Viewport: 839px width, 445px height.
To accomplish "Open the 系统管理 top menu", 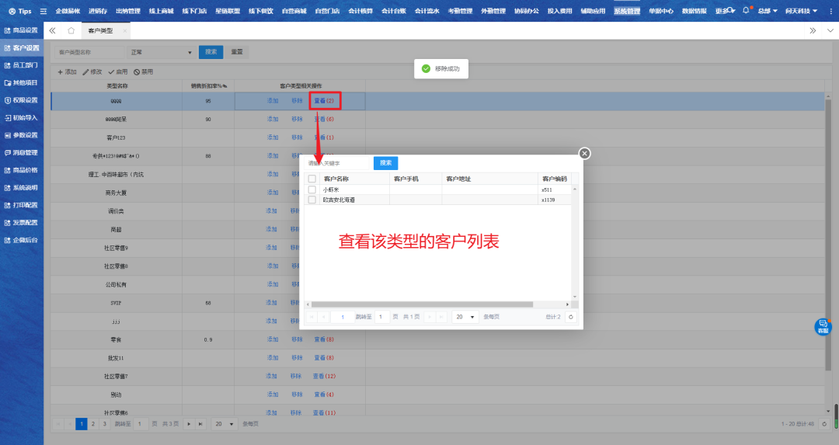I will [627, 11].
